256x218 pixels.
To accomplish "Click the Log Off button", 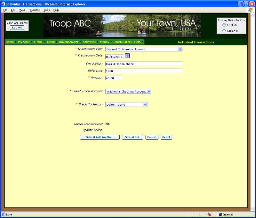I will pyautogui.click(x=17, y=28).
